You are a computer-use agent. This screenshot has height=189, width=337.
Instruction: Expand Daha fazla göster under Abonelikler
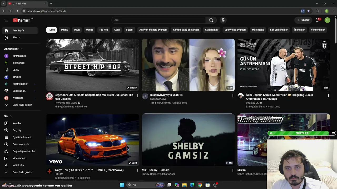[x=20, y=105]
